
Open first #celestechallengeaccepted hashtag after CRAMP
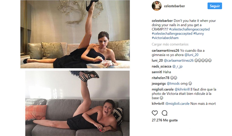189,29
